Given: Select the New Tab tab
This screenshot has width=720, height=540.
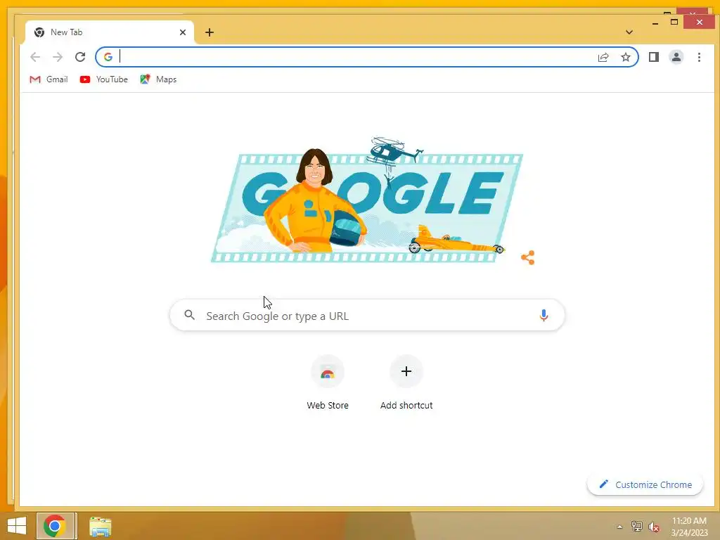Looking at the screenshot, I should 109,32.
